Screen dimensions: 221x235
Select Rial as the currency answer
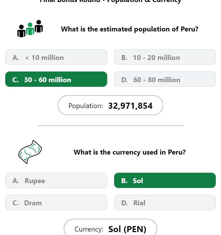click(165, 202)
